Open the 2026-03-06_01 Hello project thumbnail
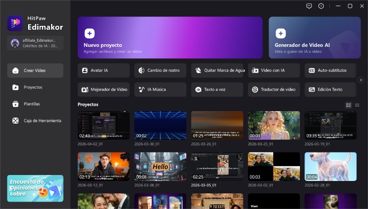 (x=160, y=167)
